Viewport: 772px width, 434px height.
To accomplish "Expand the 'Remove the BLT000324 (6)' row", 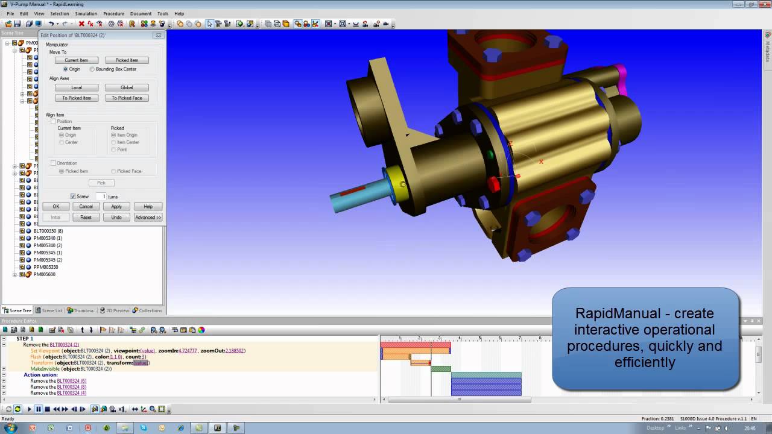I will coord(4,381).
